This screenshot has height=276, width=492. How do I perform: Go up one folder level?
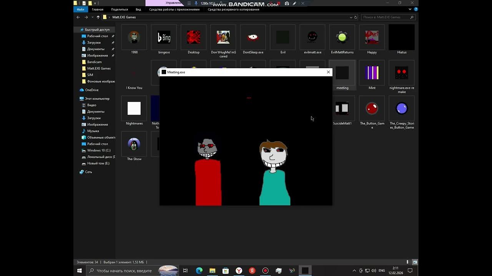[x=98, y=17]
